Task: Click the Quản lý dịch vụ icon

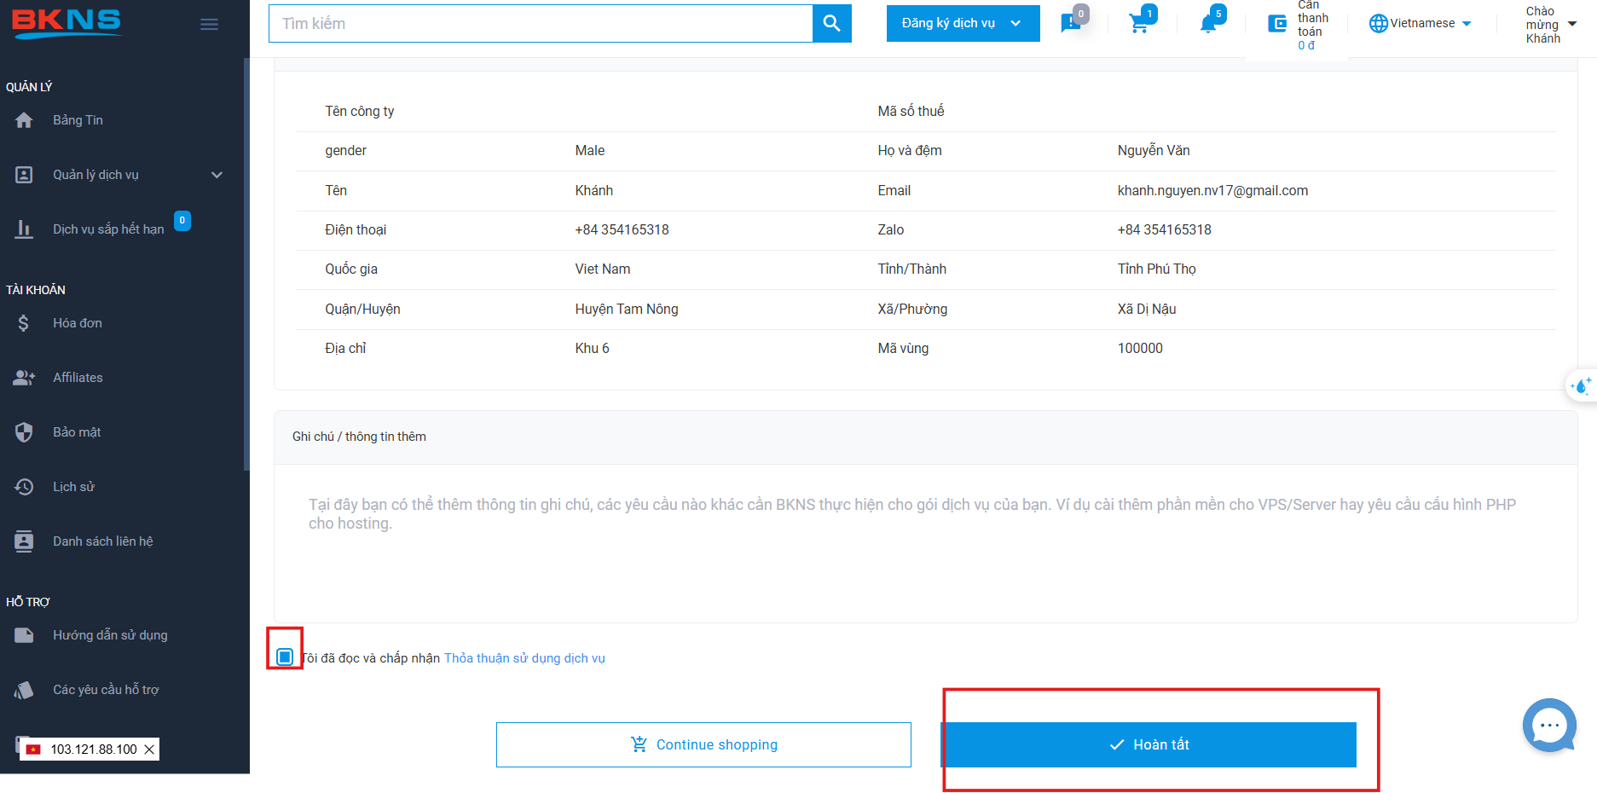Action: tap(24, 175)
